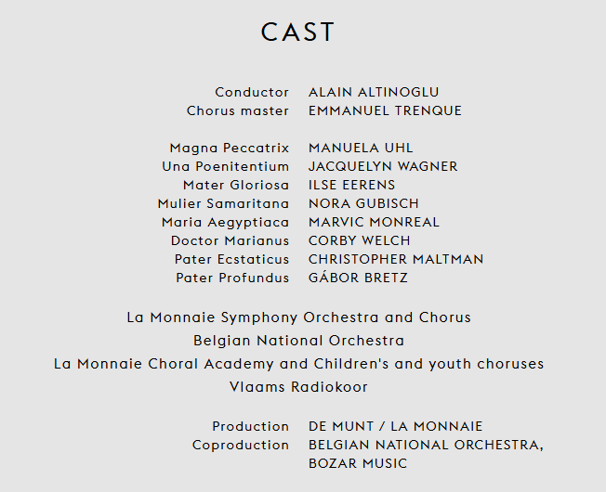Click on Nora Gubisch
Screen dimensions: 606x492
(363, 203)
